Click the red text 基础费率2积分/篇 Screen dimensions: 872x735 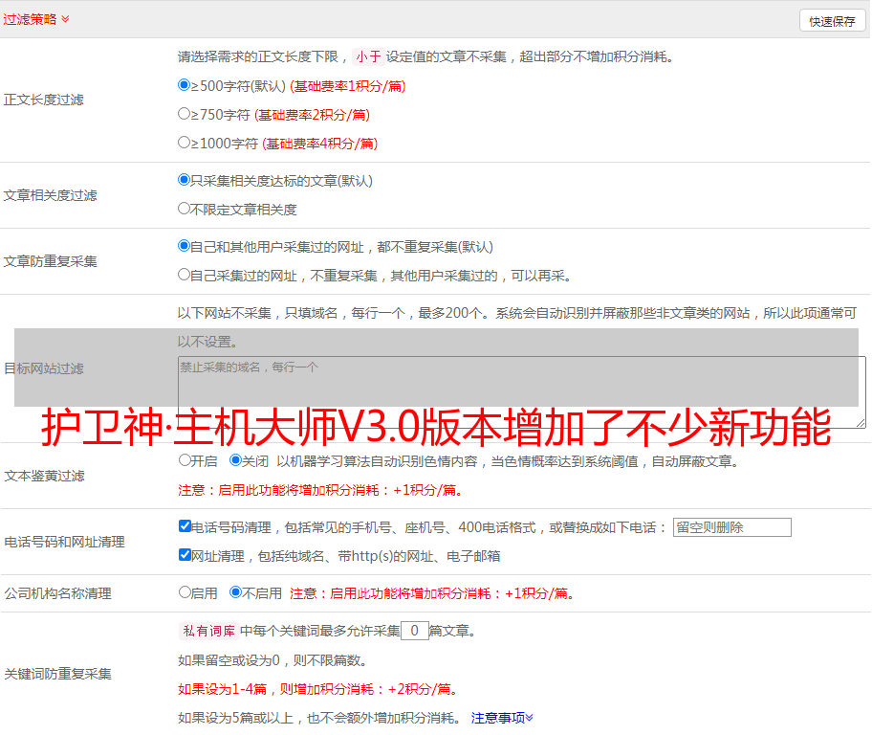[x=312, y=115]
